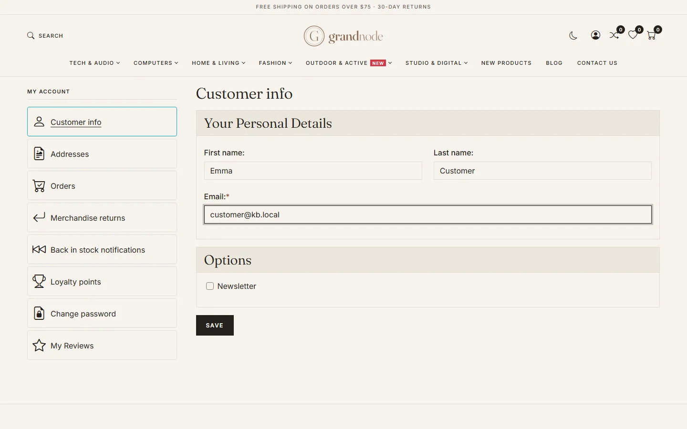Click the Merchandise returns arrow icon

click(39, 217)
